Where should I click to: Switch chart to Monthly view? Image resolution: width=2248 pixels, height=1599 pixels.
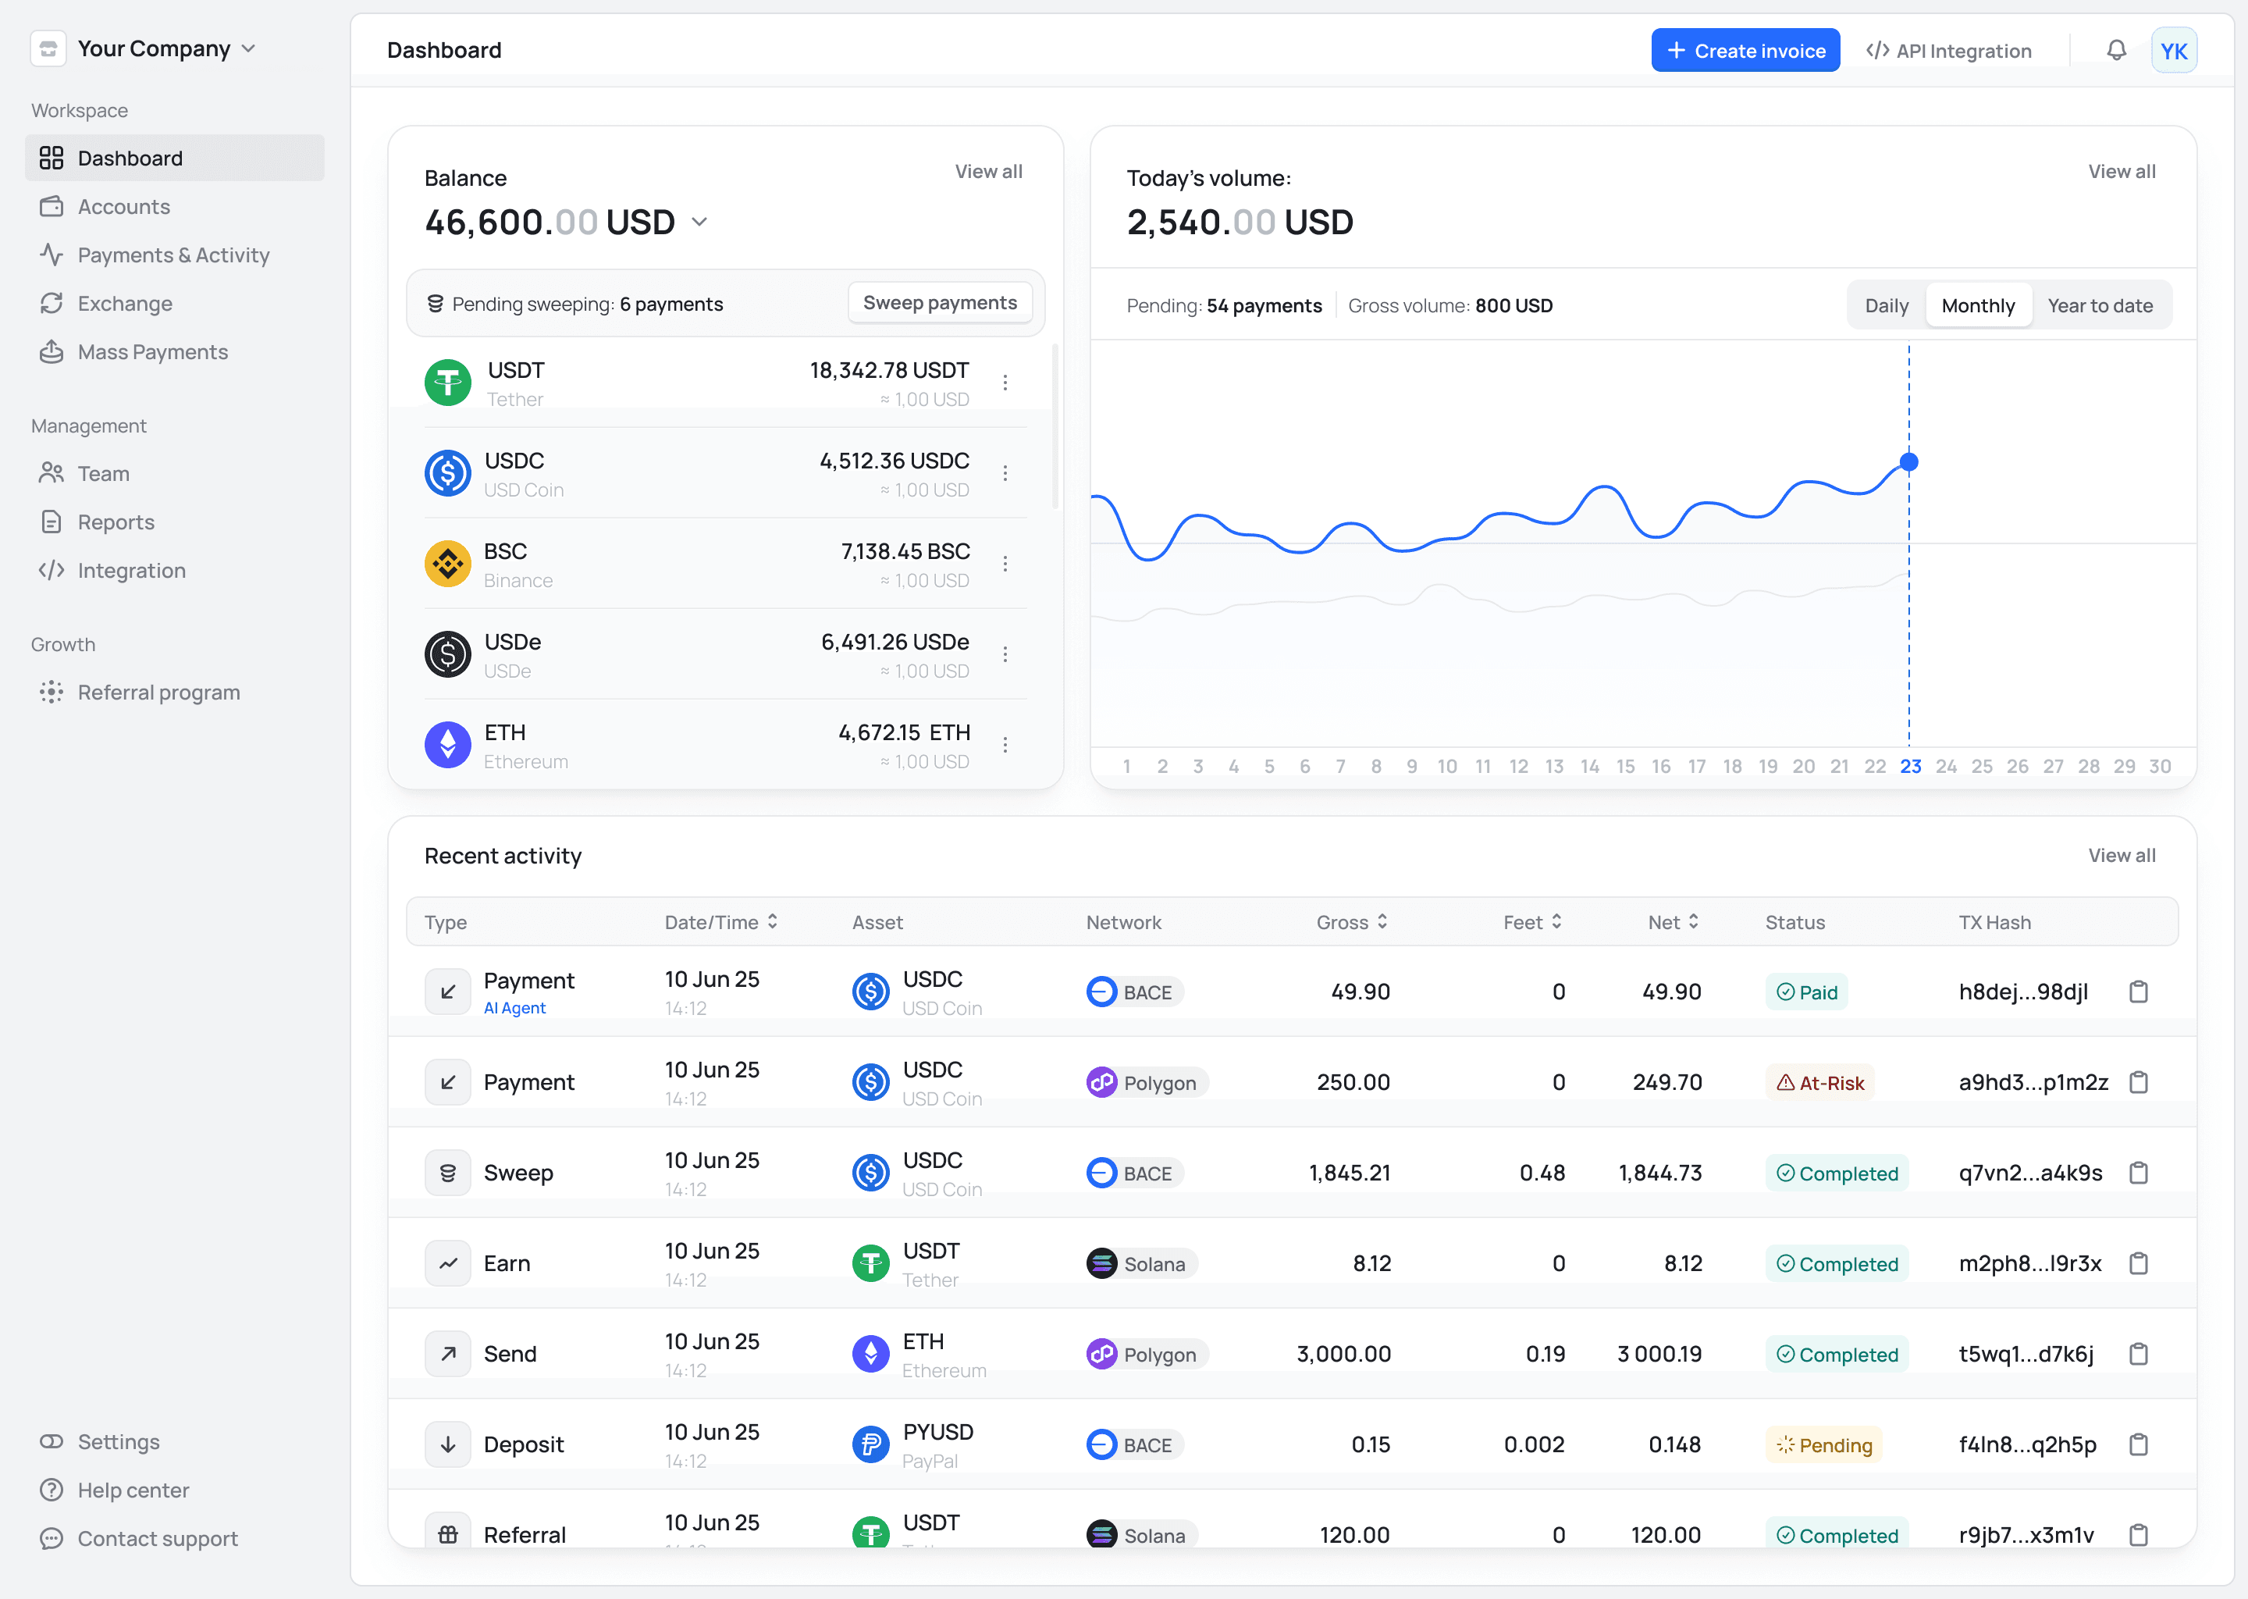tap(1979, 305)
